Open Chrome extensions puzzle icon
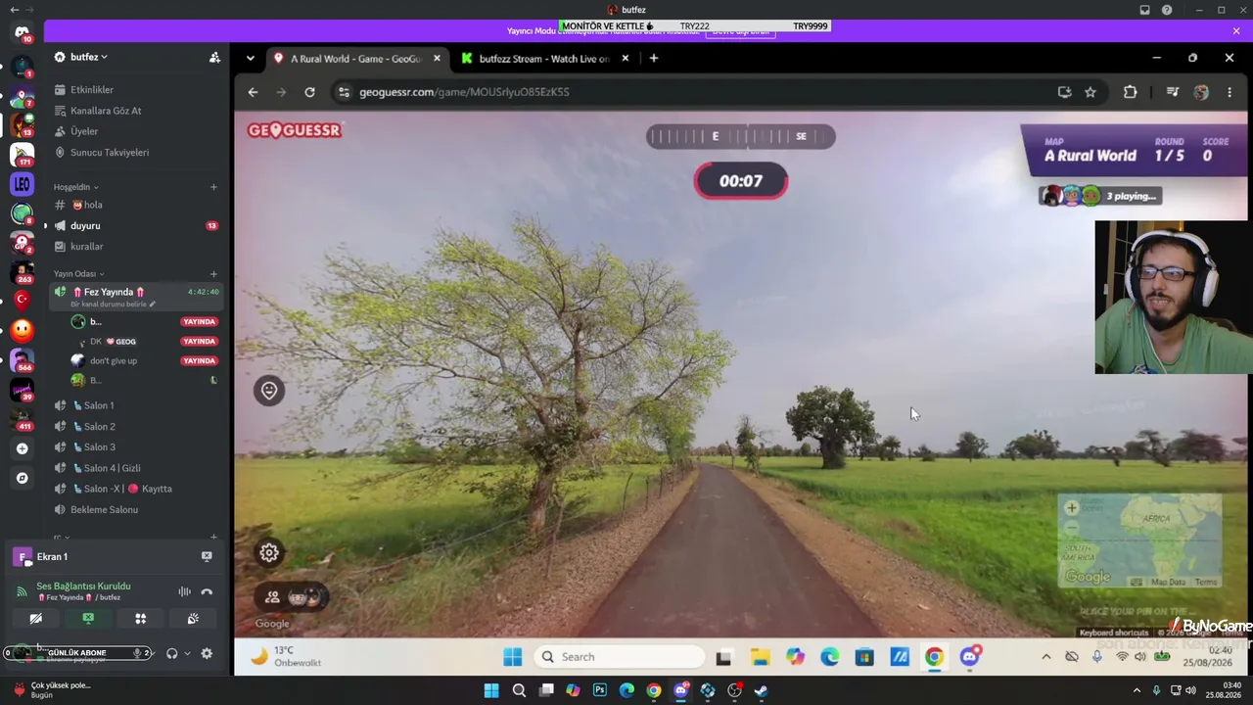The height and width of the screenshot is (705, 1253). 1130,92
